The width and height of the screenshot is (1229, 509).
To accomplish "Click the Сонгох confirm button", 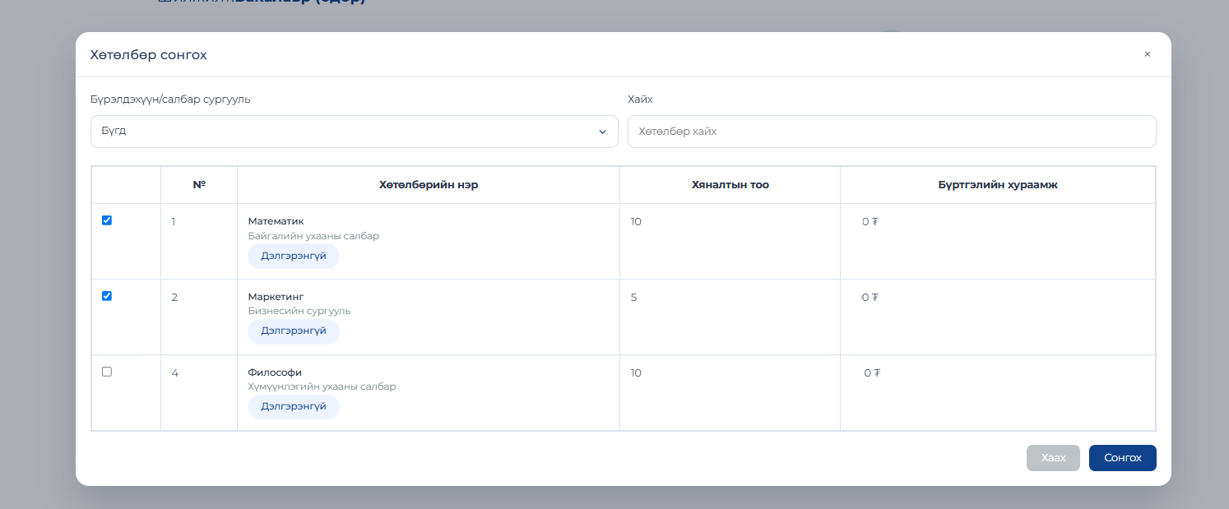I will coord(1123,458).
